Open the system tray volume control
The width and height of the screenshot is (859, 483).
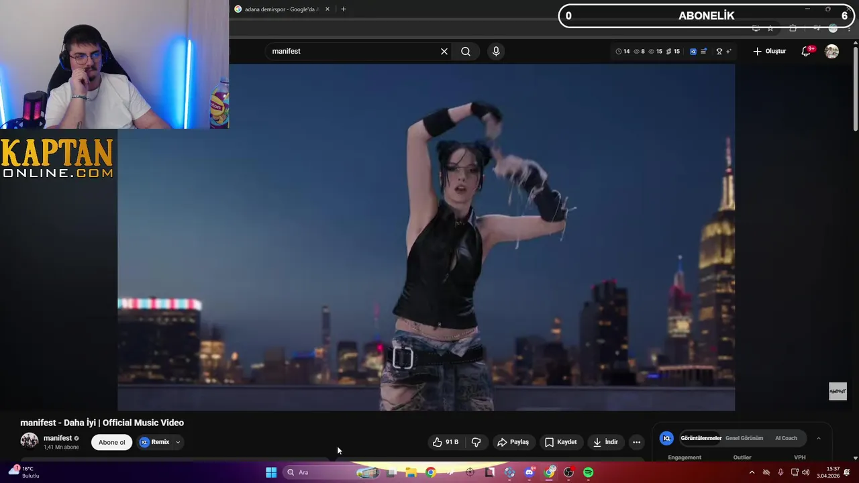click(x=805, y=472)
